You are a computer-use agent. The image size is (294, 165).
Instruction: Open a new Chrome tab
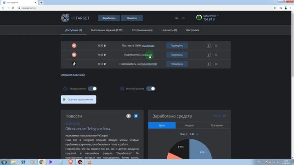pos(41,2)
